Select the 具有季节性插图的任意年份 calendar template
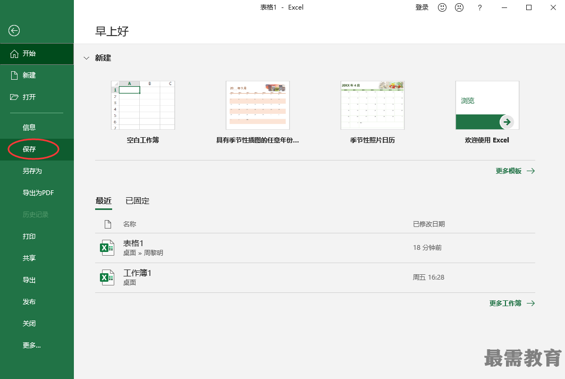Screen dimensions: 565x379 click(x=258, y=105)
